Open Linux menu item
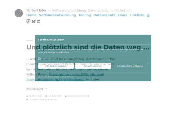Viewport: 186px width, 116px height. tap(122, 15)
